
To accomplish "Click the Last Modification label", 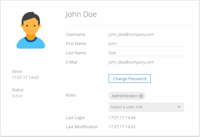I will (82, 127).
